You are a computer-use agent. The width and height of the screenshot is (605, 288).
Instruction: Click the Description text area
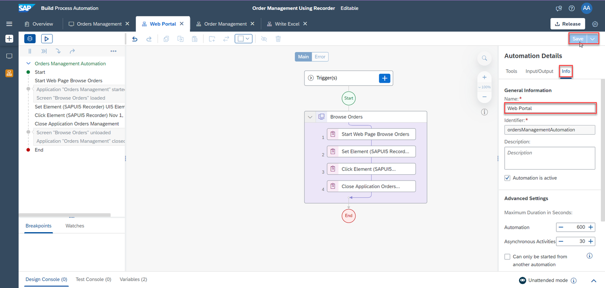click(x=550, y=158)
